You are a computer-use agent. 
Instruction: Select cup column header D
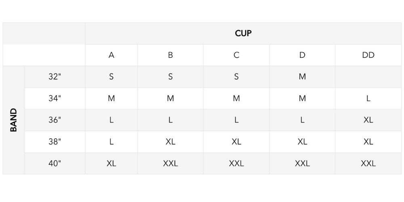coord(302,55)
